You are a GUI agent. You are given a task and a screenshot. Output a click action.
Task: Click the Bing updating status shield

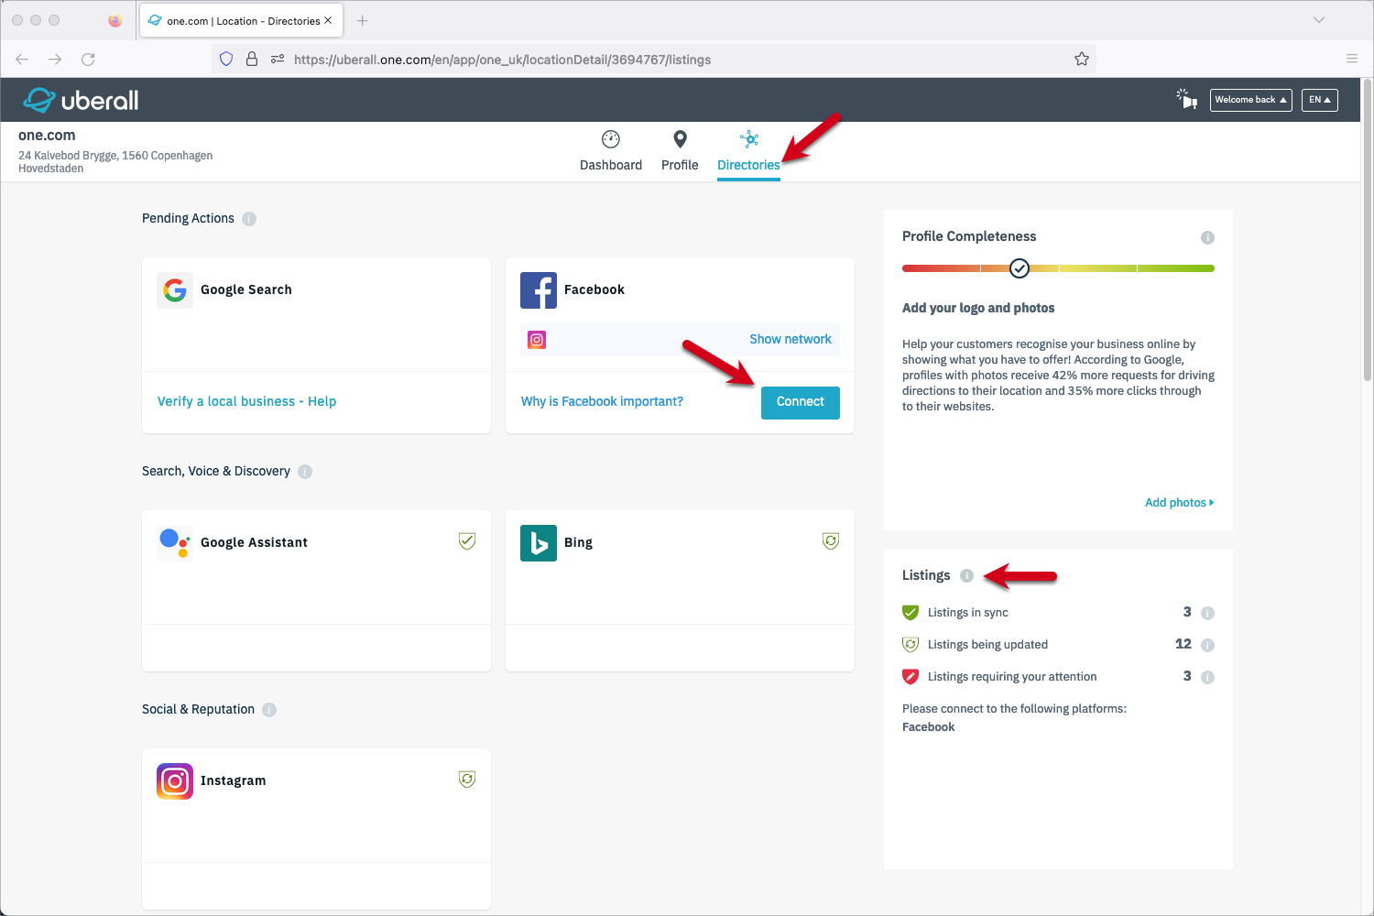point(831,541)
